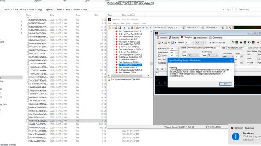
Task: Select G-4: Splash Cymbal: GM.DLS tree item
Action: click(x=130, y=65)
